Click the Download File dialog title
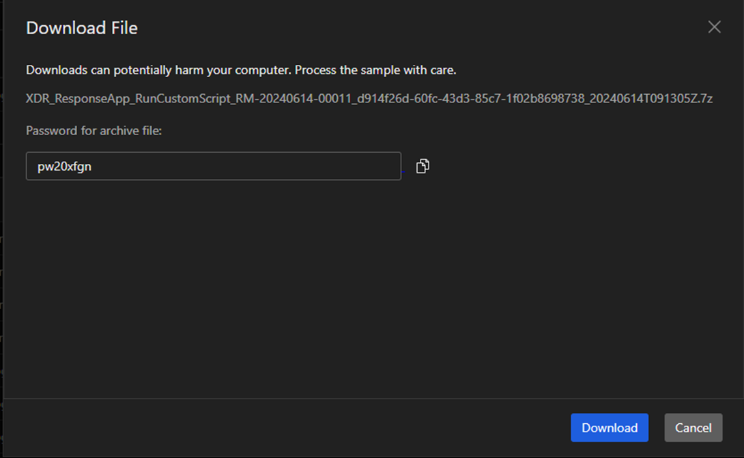Image resolution: width=744 pixels, height=458 pixels. pyautogui.click(x=82, y=28)
